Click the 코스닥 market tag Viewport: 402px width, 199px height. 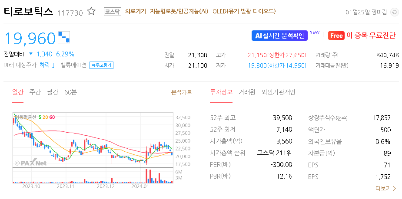tap(112, 12)
